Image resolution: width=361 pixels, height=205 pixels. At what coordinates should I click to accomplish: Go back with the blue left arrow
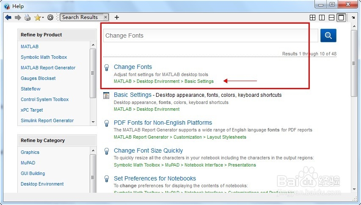(8, 17)
